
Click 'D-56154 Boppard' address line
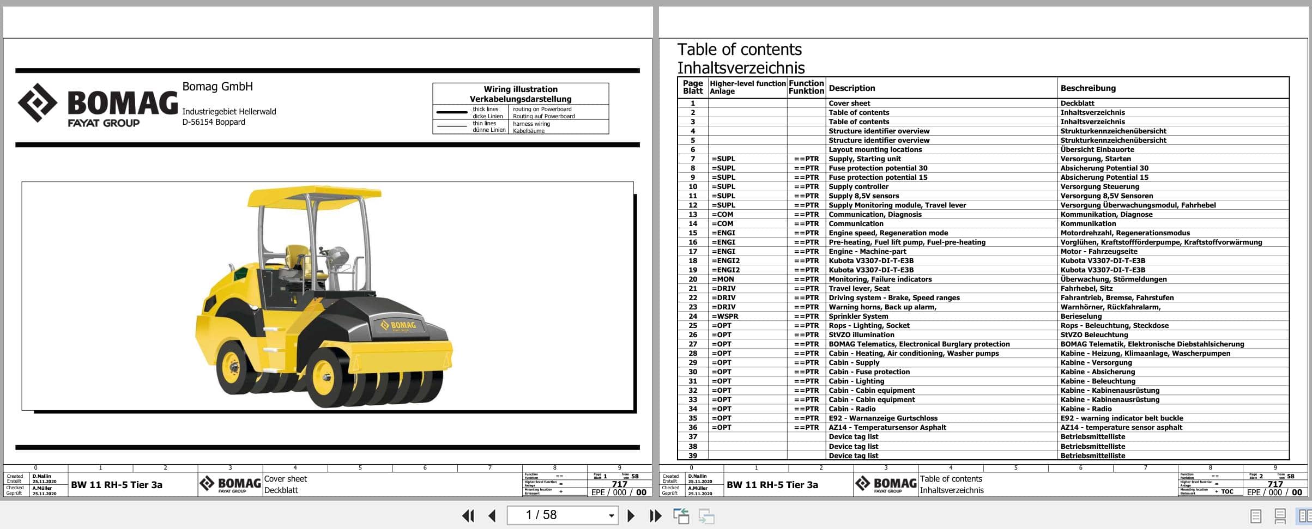coord(214,122)
